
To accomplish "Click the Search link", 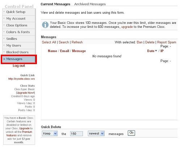I will tap(64, 42).
